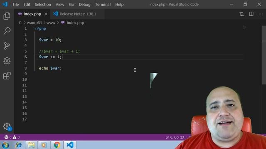266x149 pixels.
Task: Click the minimap at the editor's right edge
Action: [x=244, y=28]
